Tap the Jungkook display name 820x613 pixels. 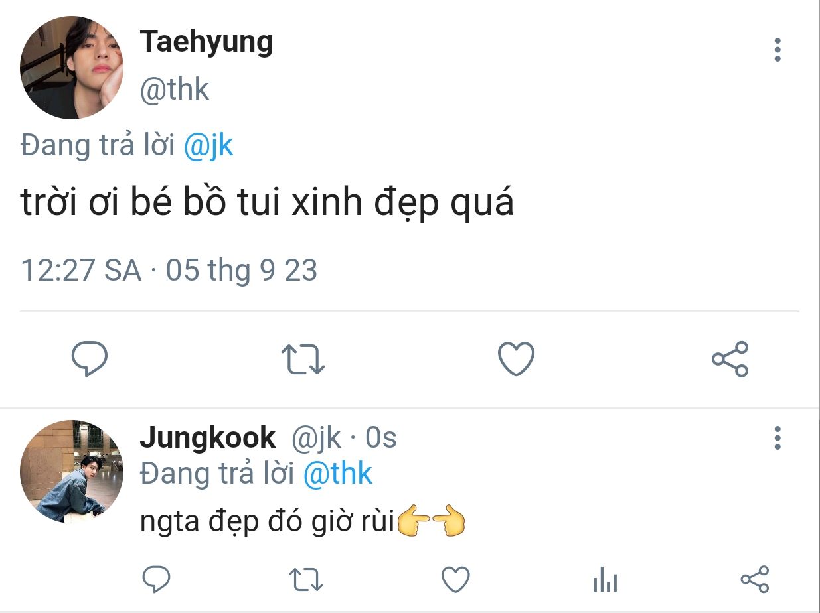pyautogui.click(x=208, y=438)
